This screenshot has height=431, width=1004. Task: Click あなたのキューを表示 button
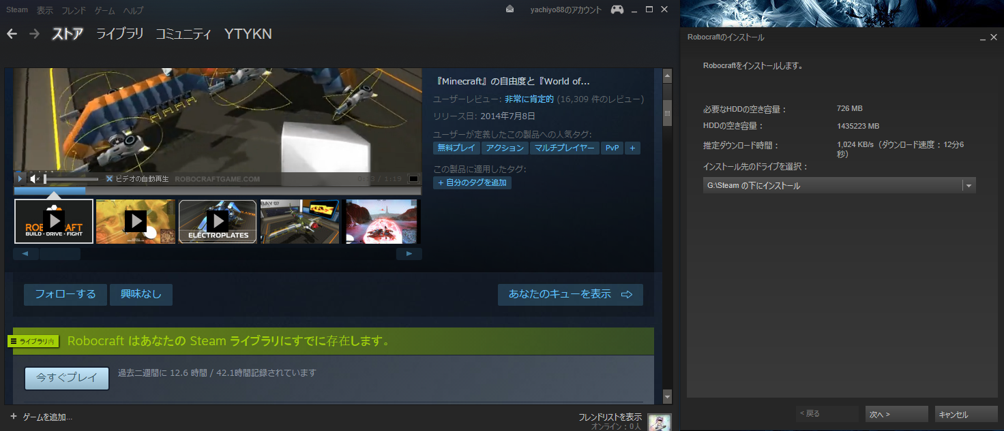point(570,295)
